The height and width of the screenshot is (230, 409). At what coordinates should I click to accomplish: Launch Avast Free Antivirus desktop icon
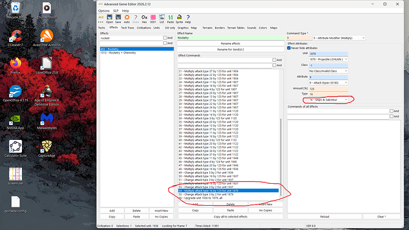[x=47, y=39]
